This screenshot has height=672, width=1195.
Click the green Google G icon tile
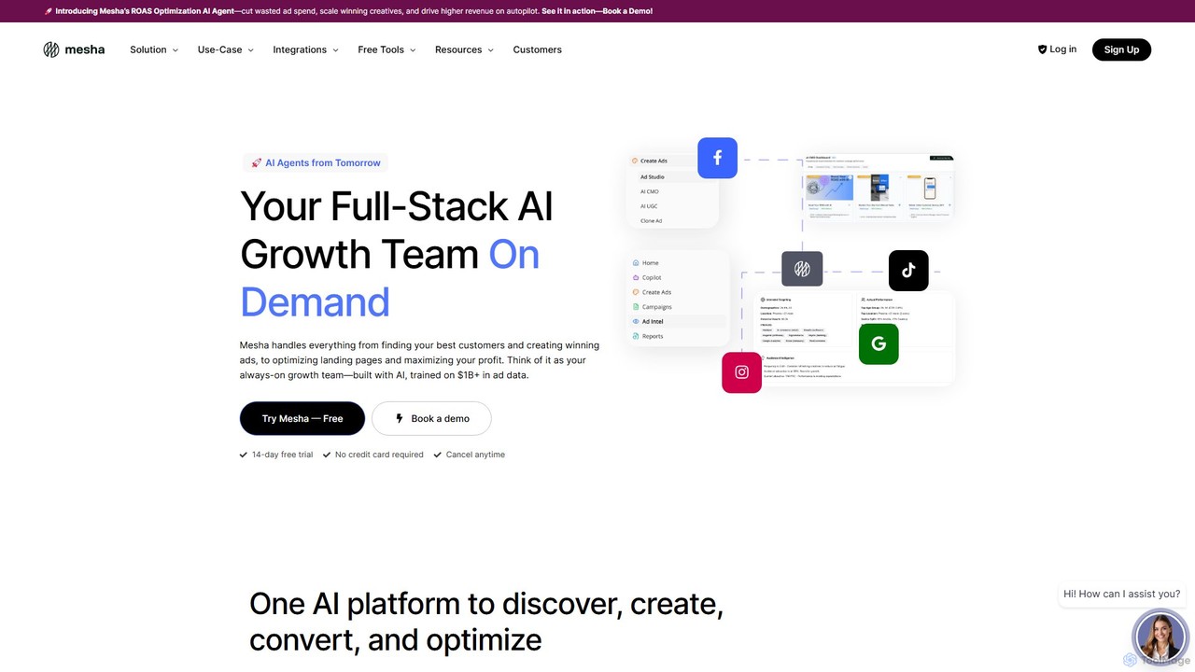pos(879,343)
